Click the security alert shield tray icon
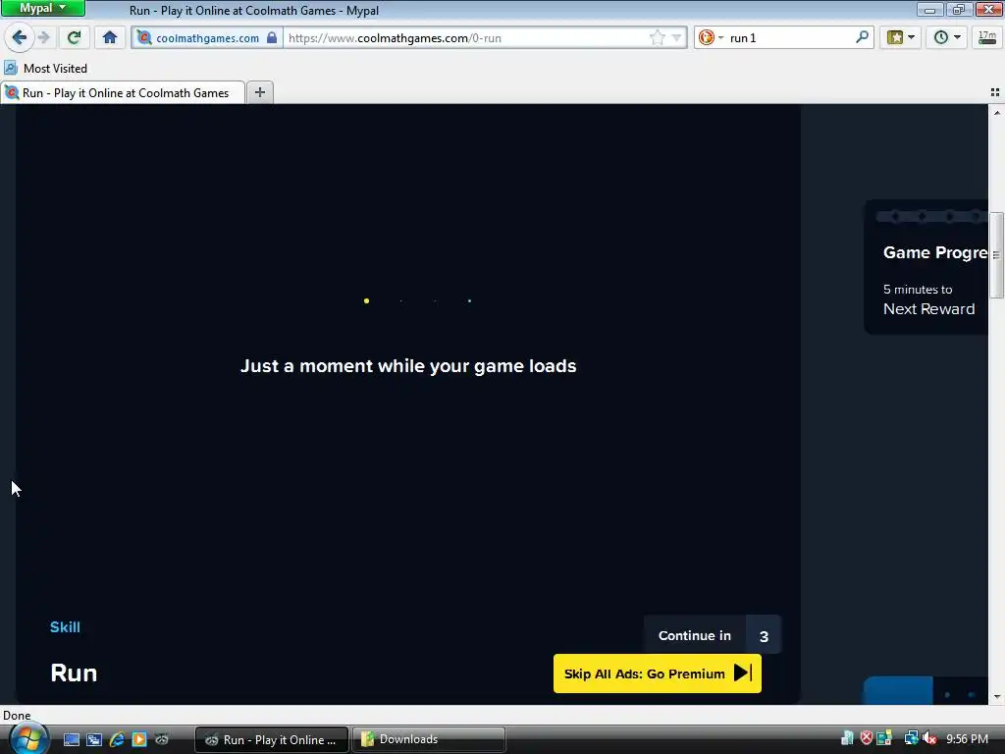This screenshot has height=754, width=1005. click(867, 738)
